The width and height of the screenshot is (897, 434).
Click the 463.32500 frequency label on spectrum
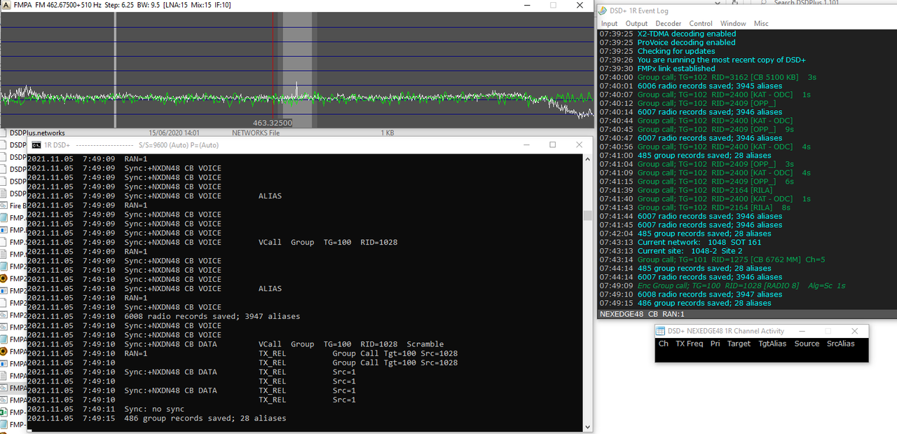click(273, 123)
